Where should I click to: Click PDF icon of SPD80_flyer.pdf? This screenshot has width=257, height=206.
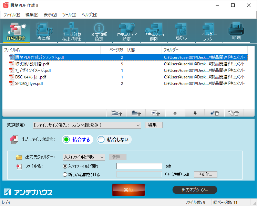pyautogui.click(x=11, y=84)
